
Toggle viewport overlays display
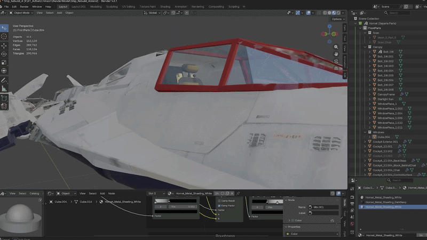[309, 13]
